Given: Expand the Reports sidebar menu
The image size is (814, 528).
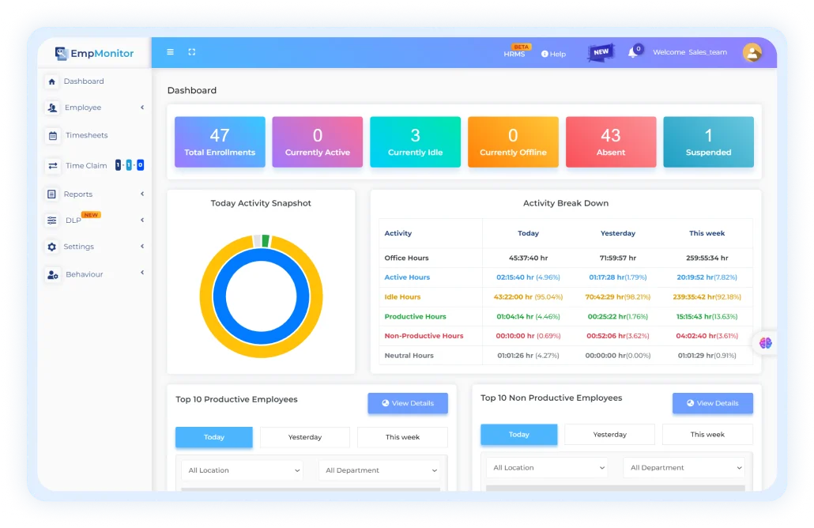Looking at the screenshot, I should click(x=95, y=194).
